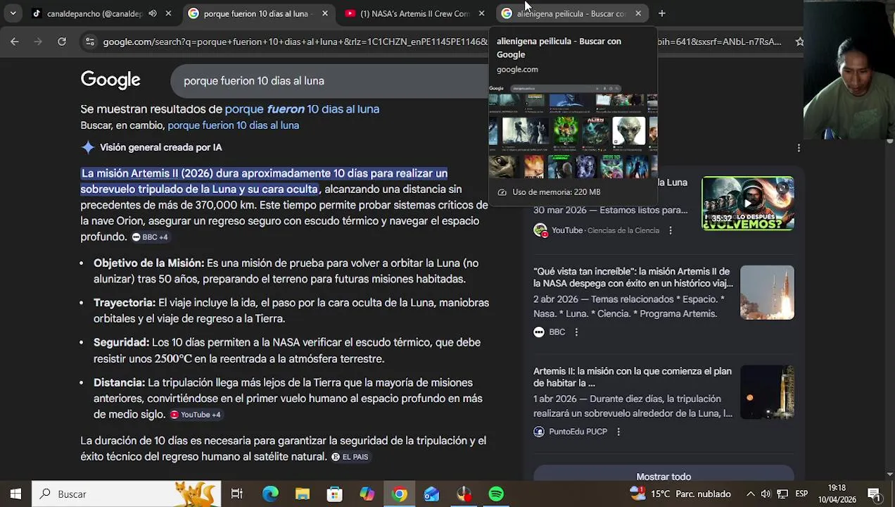Viewport: 895px width, 507px height.
Task: Play the 35:32 YouTube video thumbnail
Action: point(748,204)
